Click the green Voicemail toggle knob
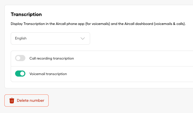The height and width of the screenshot is (113, 193). (x=22, y=74)
